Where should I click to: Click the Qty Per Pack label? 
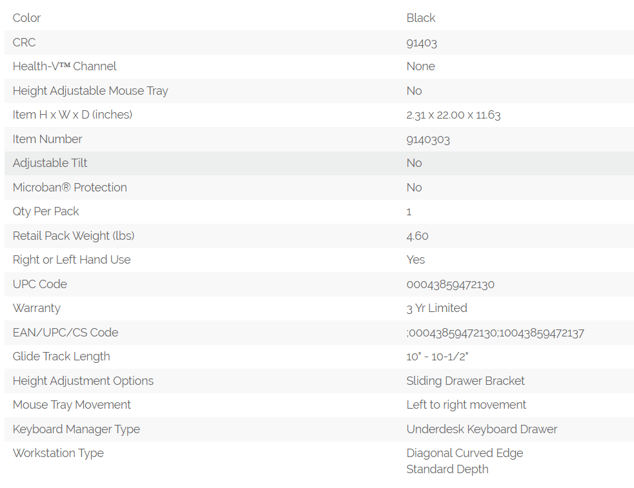pyautogui.click(x=46, y=211)
